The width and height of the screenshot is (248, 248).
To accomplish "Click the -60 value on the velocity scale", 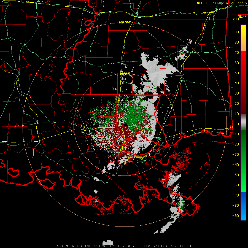I will point(236,185).
